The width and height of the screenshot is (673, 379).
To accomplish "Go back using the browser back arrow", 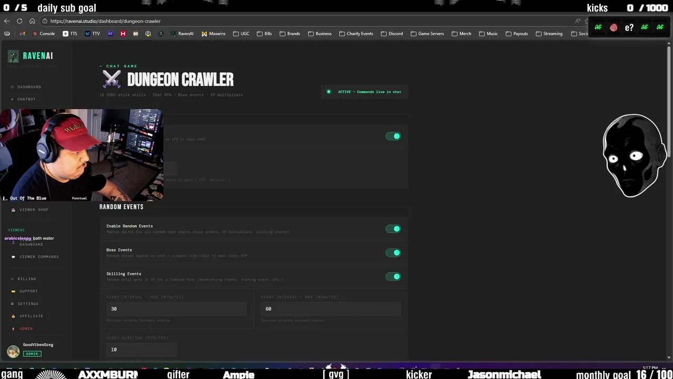I will point(7,21).
